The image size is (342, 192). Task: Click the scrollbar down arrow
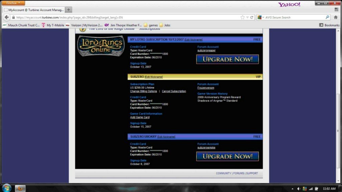tap(338, 181)
